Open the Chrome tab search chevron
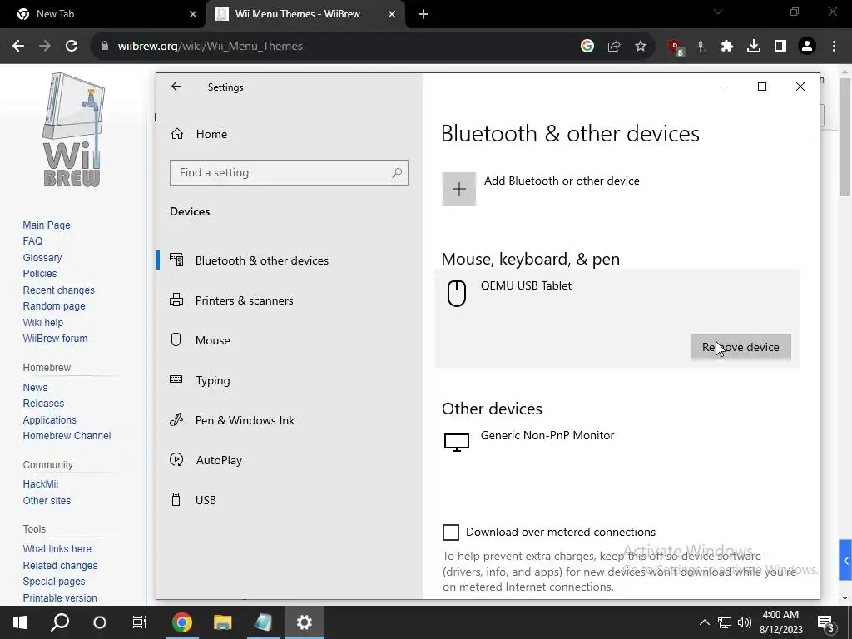This screenshot has height=639, width=852. pyautogui.click(x=718, y=12)
